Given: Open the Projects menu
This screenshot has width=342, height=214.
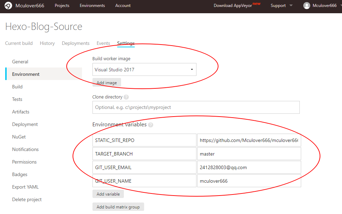Looking at the screenshot, I should pyautogui.click(x=62, y=6).
